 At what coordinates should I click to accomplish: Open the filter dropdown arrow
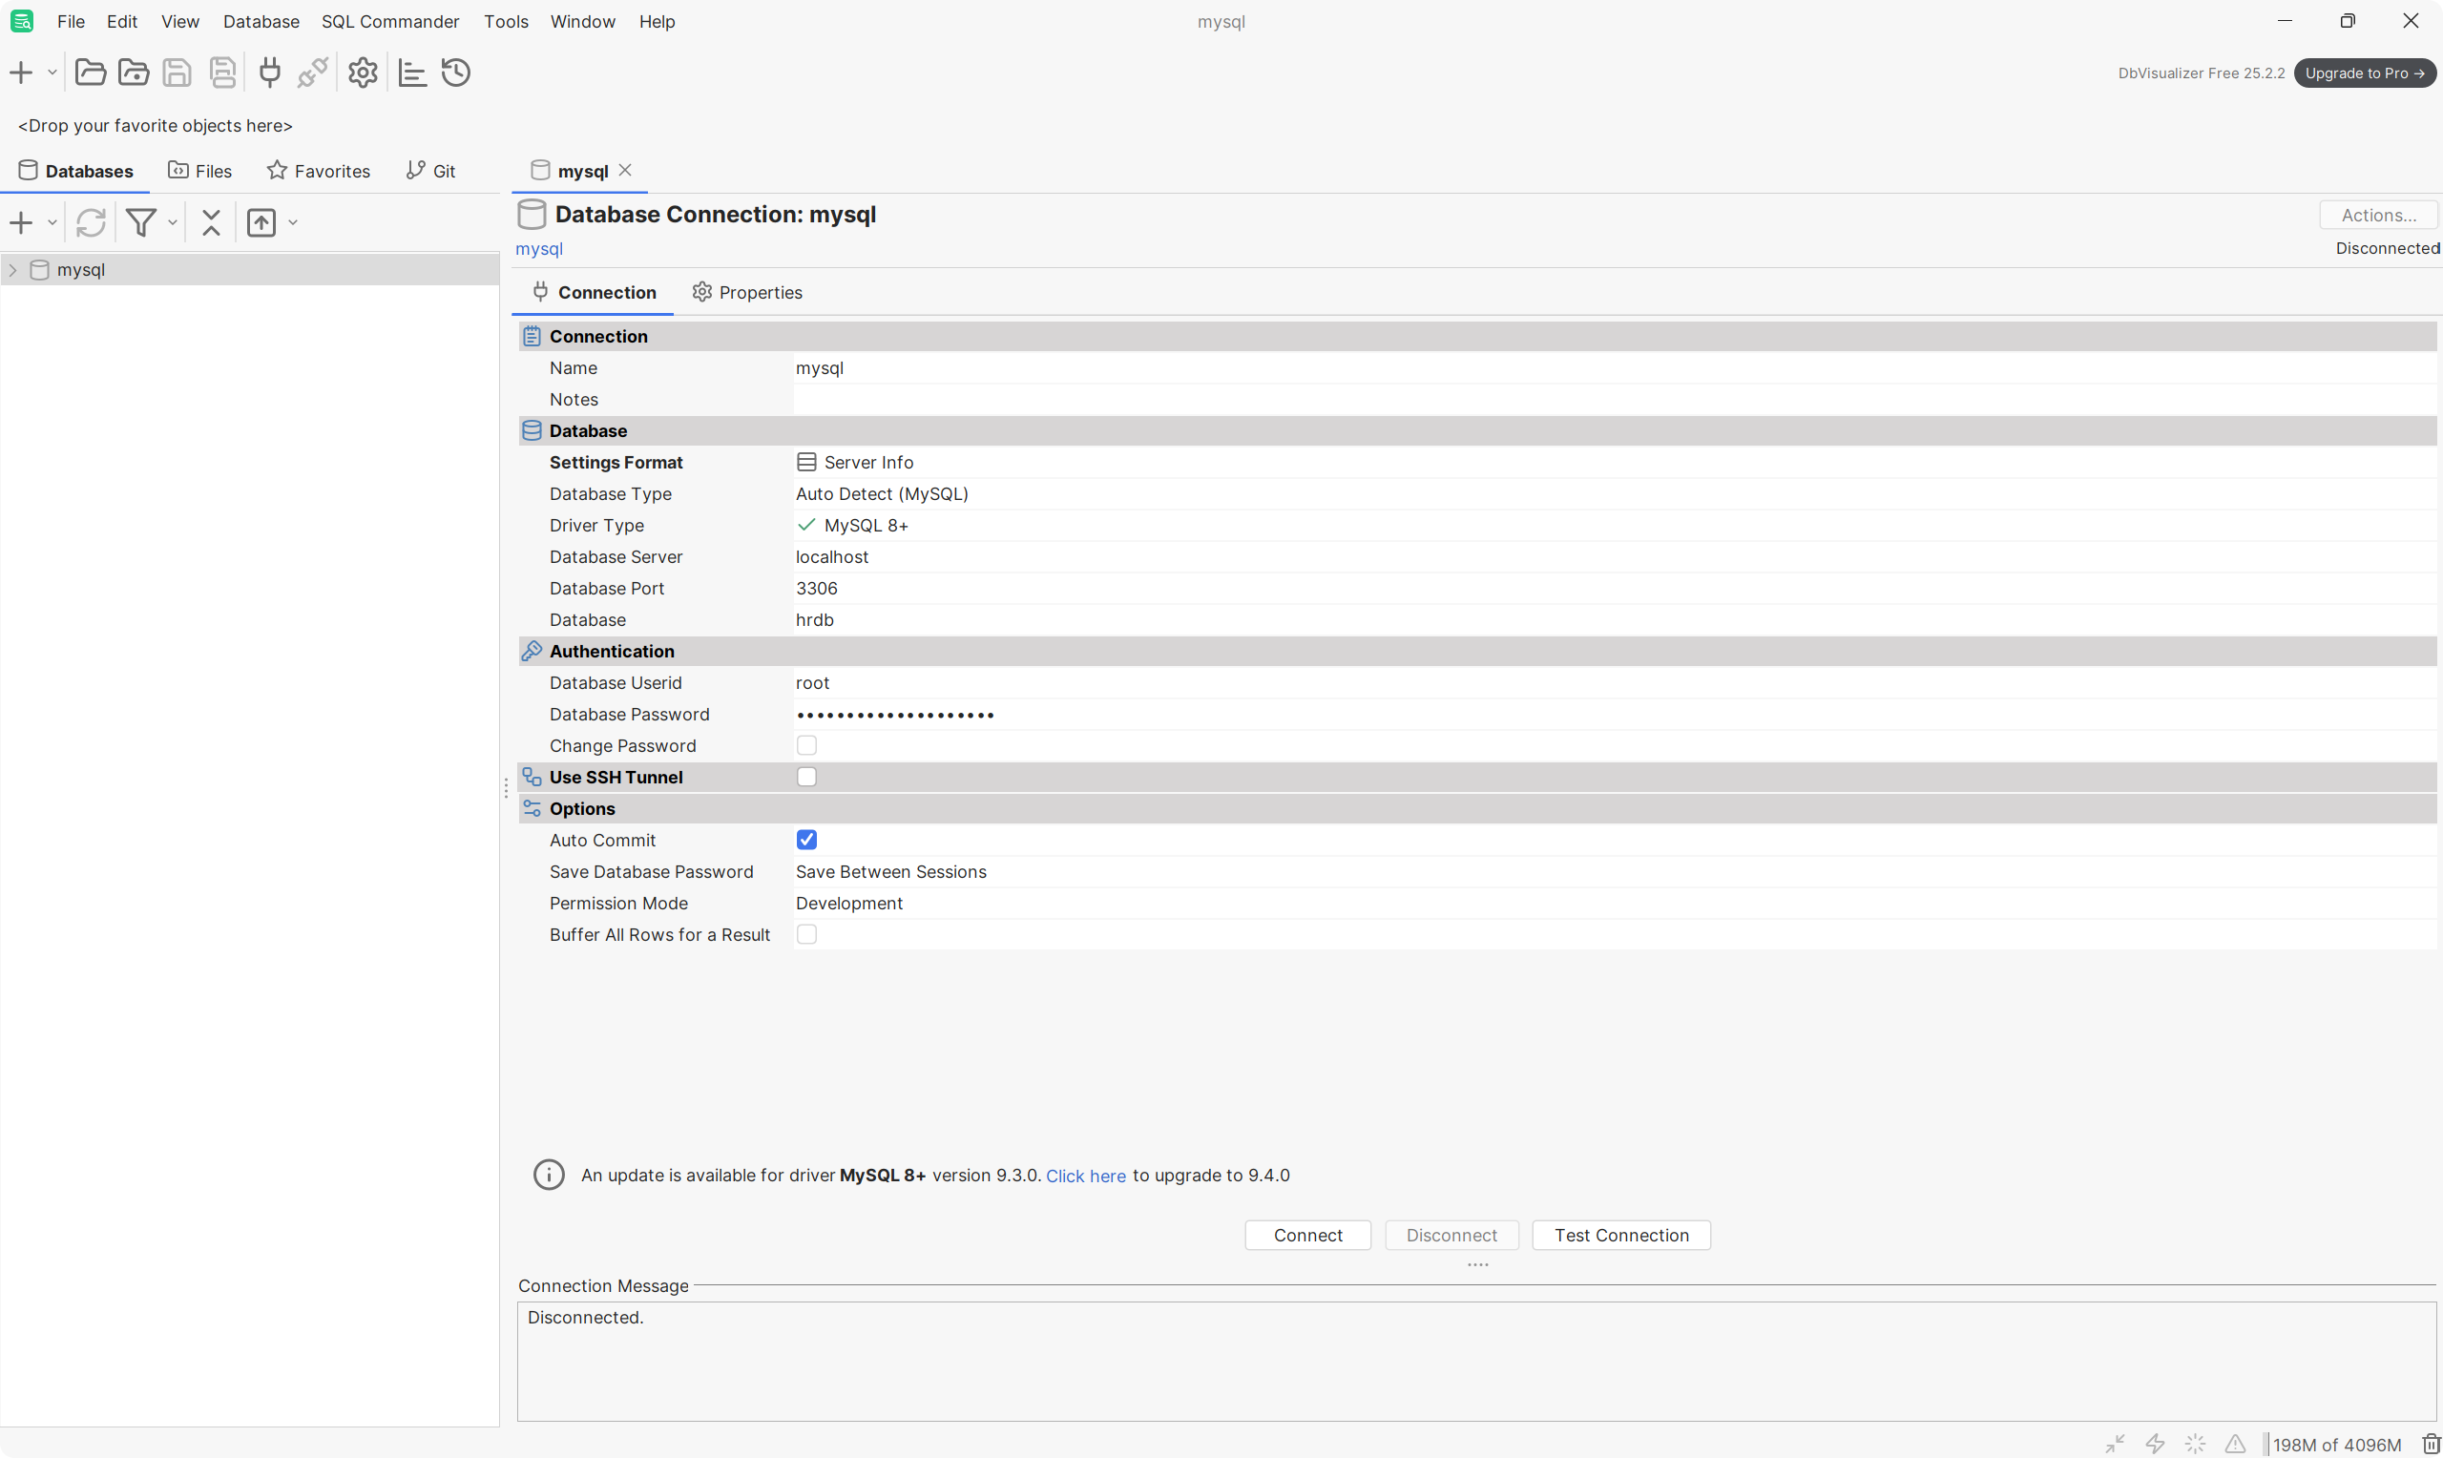coord(172,223)
